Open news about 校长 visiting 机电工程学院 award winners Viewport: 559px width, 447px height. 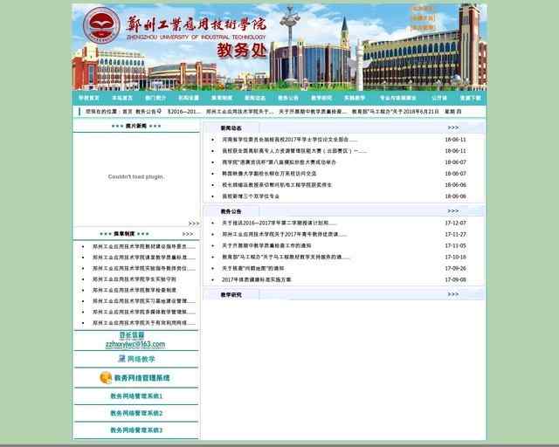click(x=277, y=185)
